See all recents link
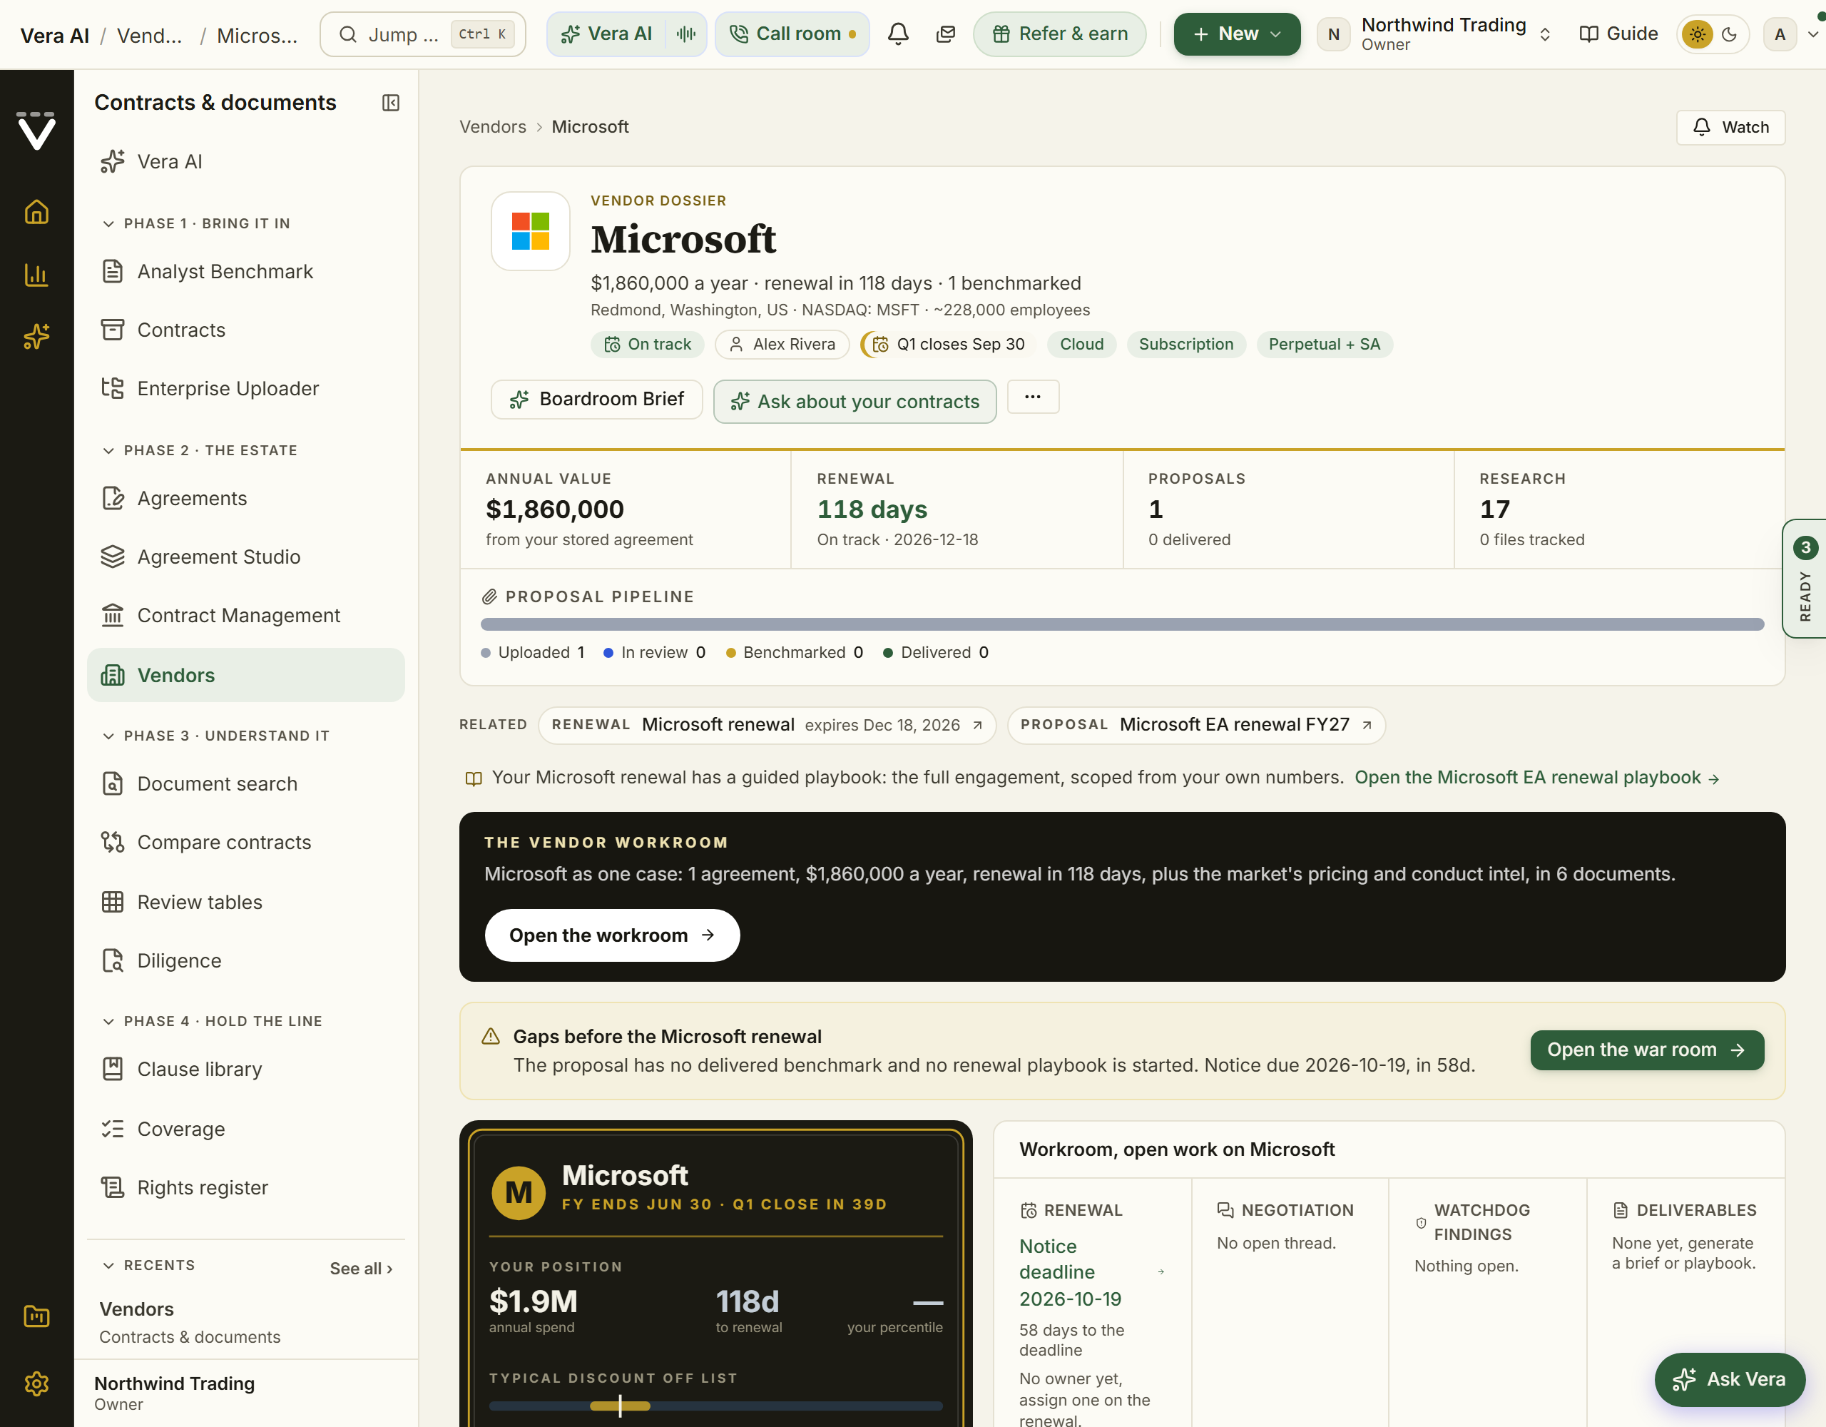The image size is (1826, 1427). pyautogui.click(x=361, y=1268)
